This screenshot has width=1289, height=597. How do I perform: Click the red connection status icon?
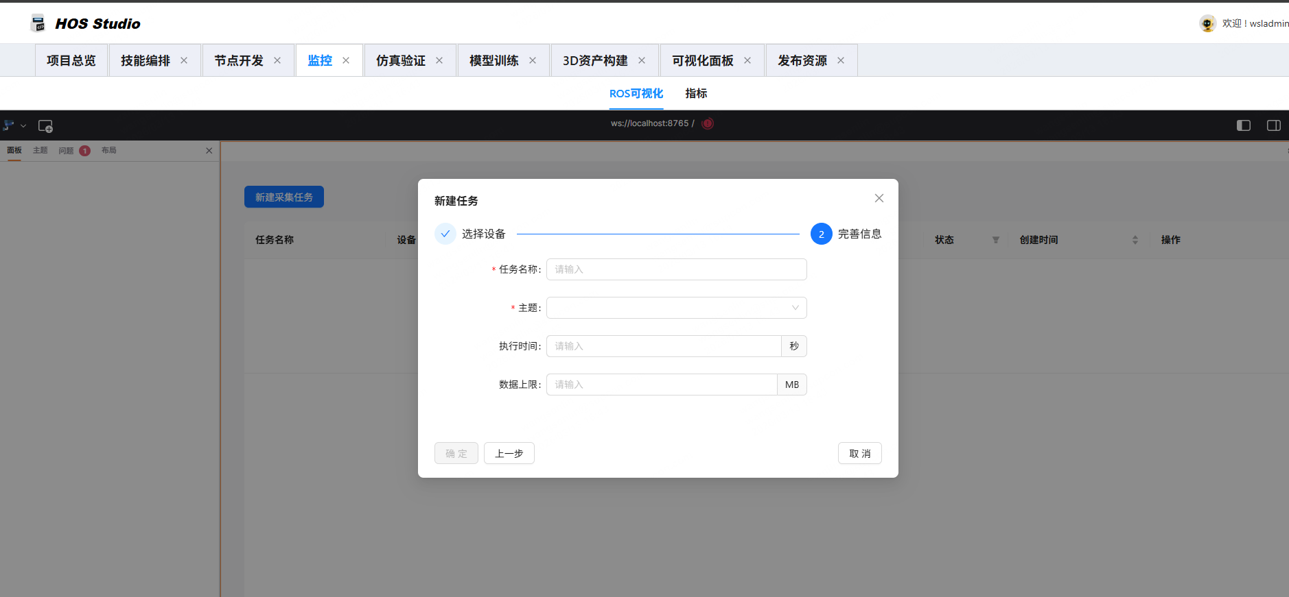pos(708,123)
